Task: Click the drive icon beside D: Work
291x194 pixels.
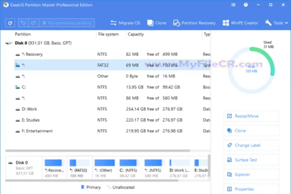Action: pyautogui.click(x=17, y=110)
